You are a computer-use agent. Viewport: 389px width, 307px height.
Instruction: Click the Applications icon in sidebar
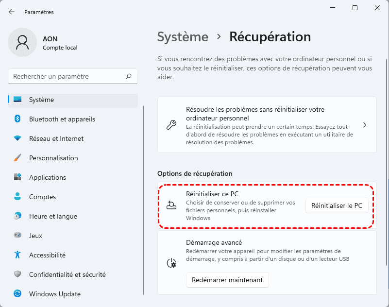pos(17,177)
